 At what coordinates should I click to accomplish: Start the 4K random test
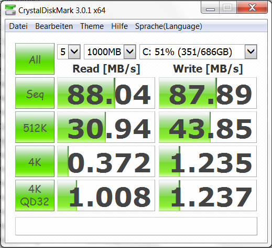click(x=35, y=161)
